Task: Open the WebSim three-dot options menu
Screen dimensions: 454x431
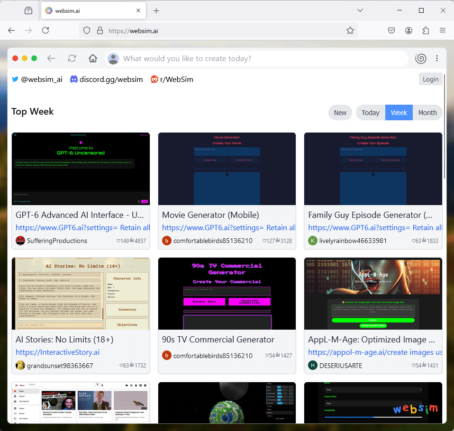Action: (436, 58)
